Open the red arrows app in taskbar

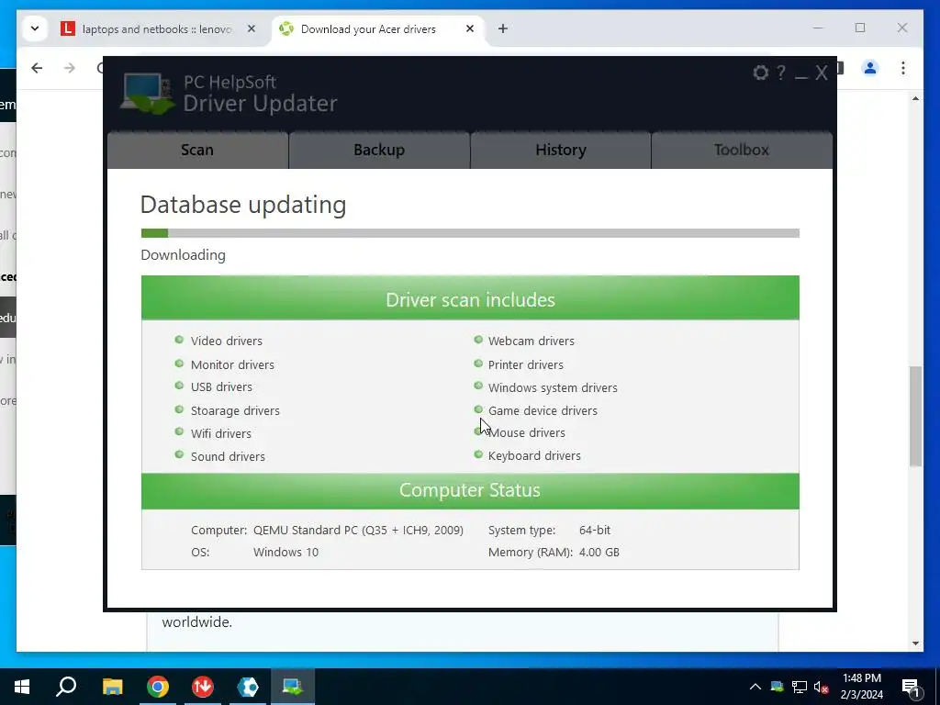[203, 687]
